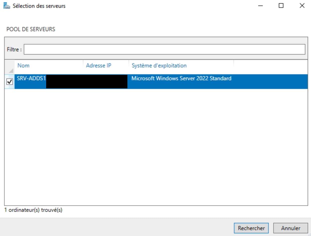Image resolution: width=311 pixels, height=236 pixels.
Task: Minimize the Sélection des serveurs window
Action: [x=260, y=6]
